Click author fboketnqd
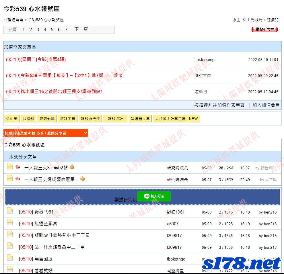The image size is (284, 274). (176, 259)
